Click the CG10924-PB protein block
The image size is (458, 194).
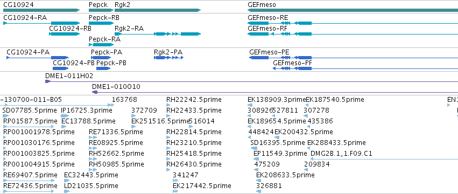coord(61,68)
